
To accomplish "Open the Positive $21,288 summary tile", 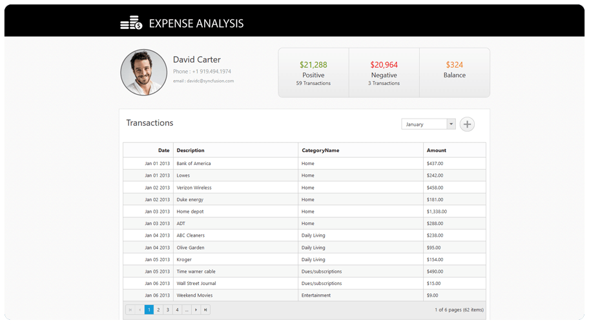I will click(x=313, y=73).
